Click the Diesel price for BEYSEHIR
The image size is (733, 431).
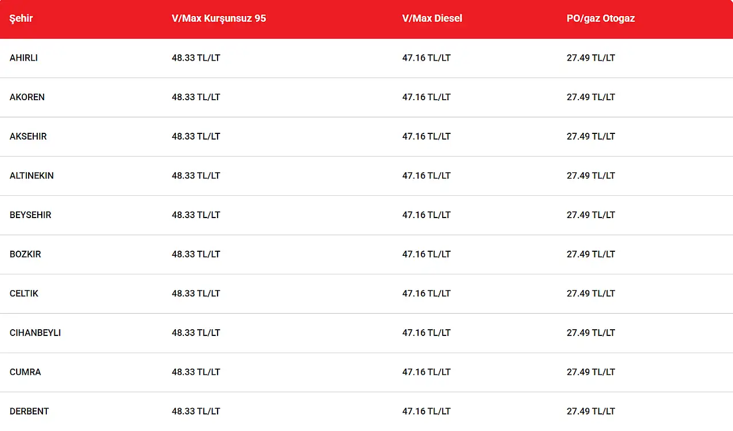[426, 215]
